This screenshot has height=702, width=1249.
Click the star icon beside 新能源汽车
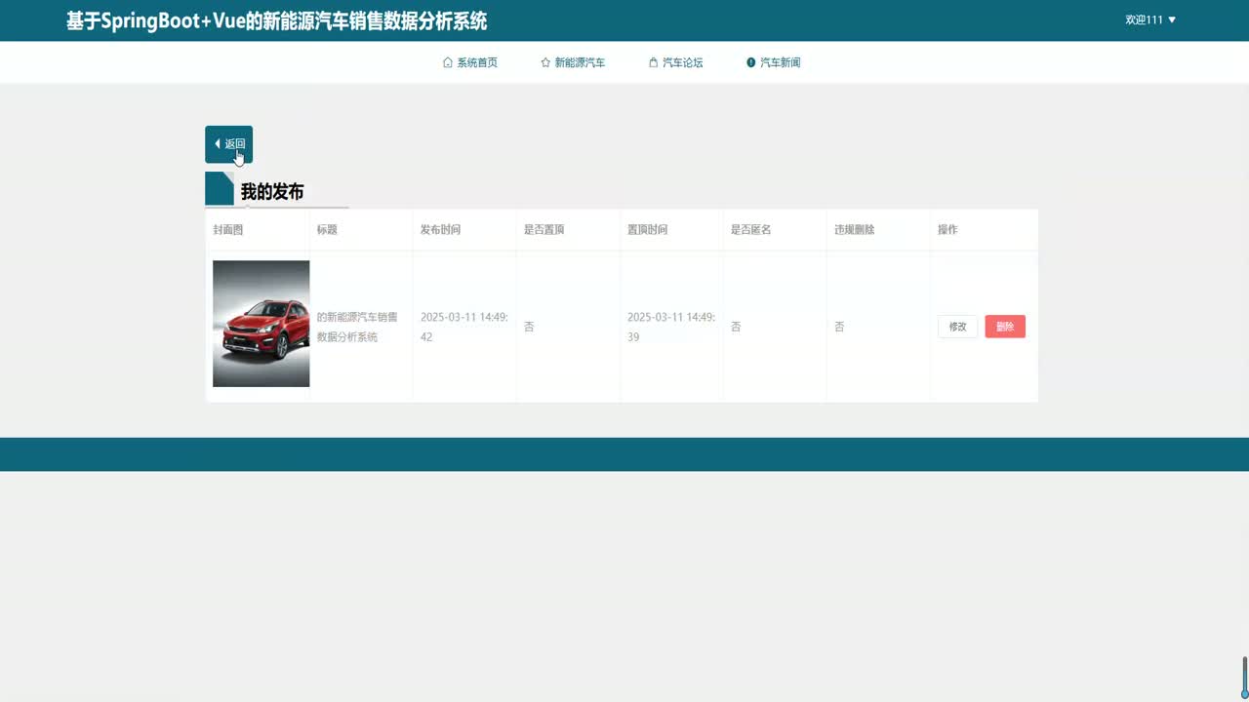click(x=545, y=62)
